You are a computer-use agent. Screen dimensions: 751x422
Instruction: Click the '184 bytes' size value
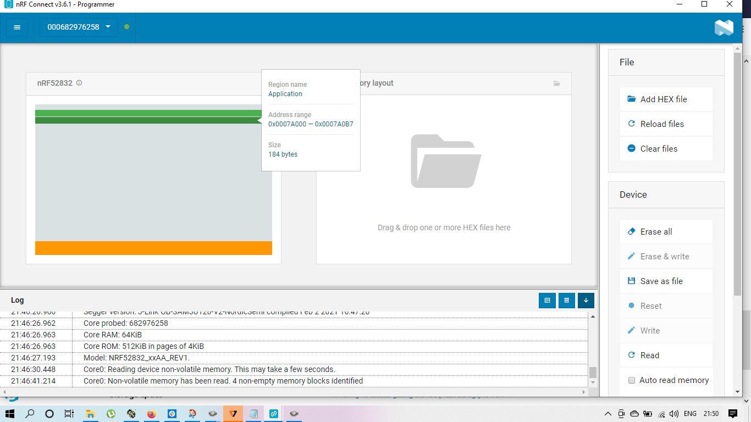pyautogui.click(x=283, y=154)
